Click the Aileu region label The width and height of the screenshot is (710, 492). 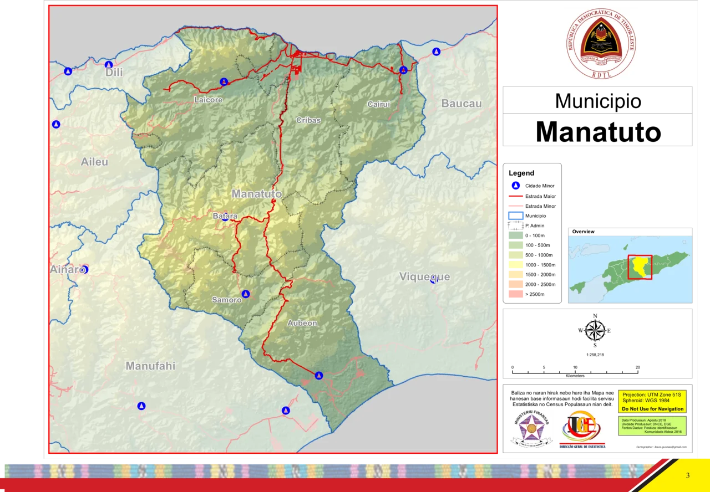point(94,162)
